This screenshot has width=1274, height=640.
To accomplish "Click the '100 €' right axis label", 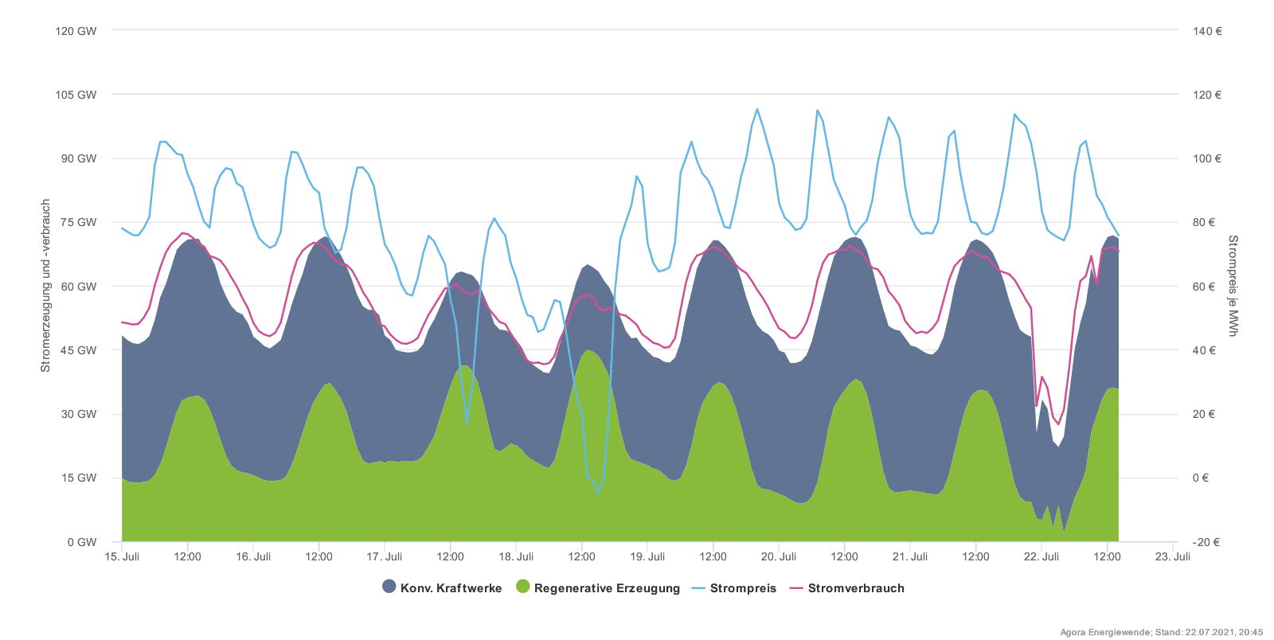I will pyautogui.click(x=1207, y=158).
